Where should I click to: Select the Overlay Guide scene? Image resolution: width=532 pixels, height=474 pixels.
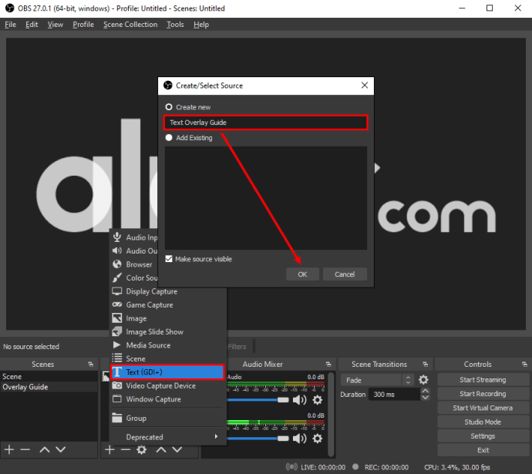click(49, 387)
